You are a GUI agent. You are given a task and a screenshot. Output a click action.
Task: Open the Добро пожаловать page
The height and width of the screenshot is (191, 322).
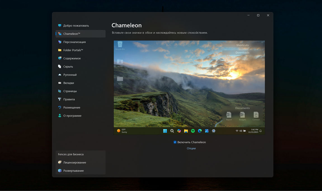tap(76, 26)
